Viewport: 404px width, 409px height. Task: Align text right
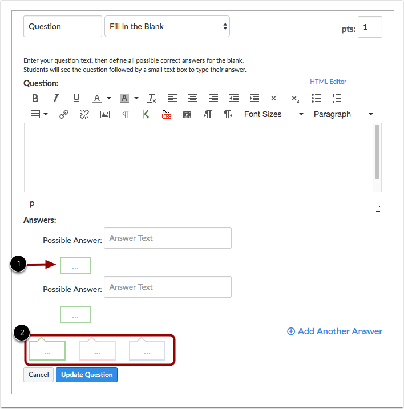(213, 98)
